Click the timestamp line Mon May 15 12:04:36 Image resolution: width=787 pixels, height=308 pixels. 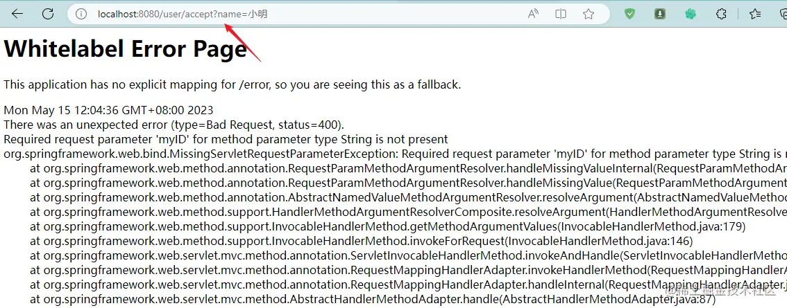click(x=108, y=110)
